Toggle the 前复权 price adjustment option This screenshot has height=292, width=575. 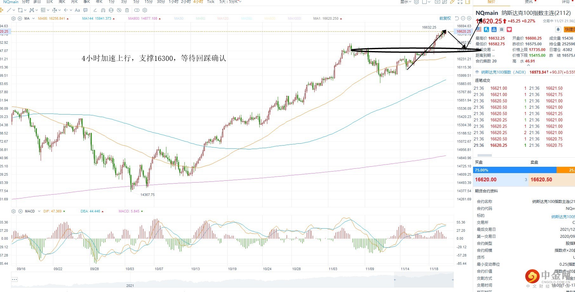point(445,18)
